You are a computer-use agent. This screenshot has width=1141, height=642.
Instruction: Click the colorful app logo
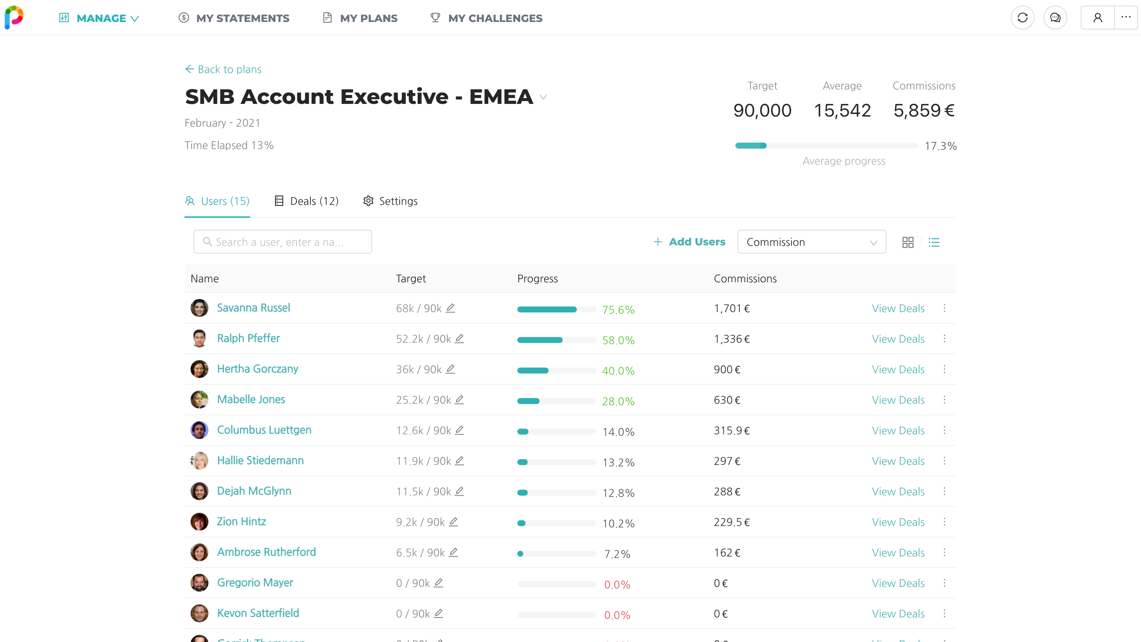point(14,17)
